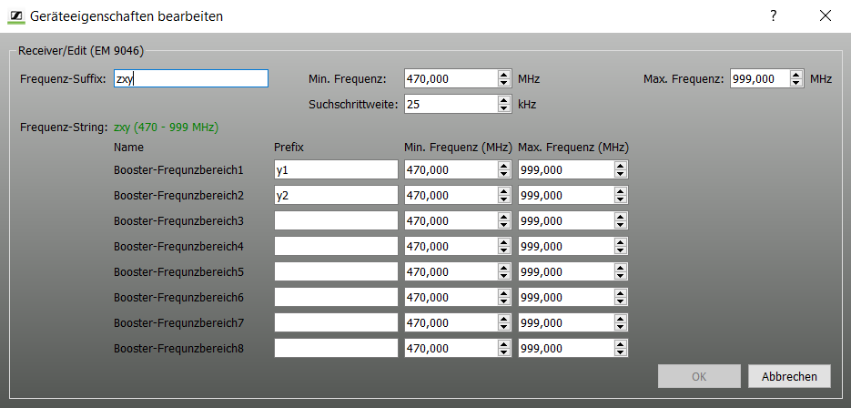This screenshot has width=851, height=408.
Task: Click into the Frequenz-Suffix text field
Action: tap(190, 79)
